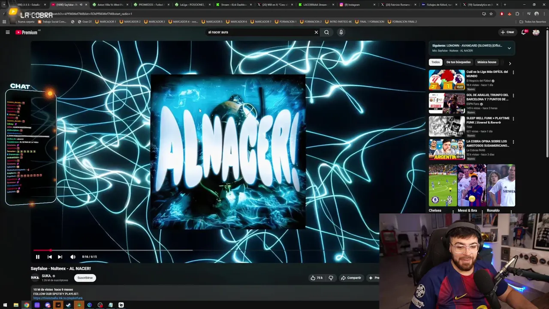Open 'ESPN Fans' channel name
The height and width of the screenshot is (309, 549).
(x=473, y=104)
